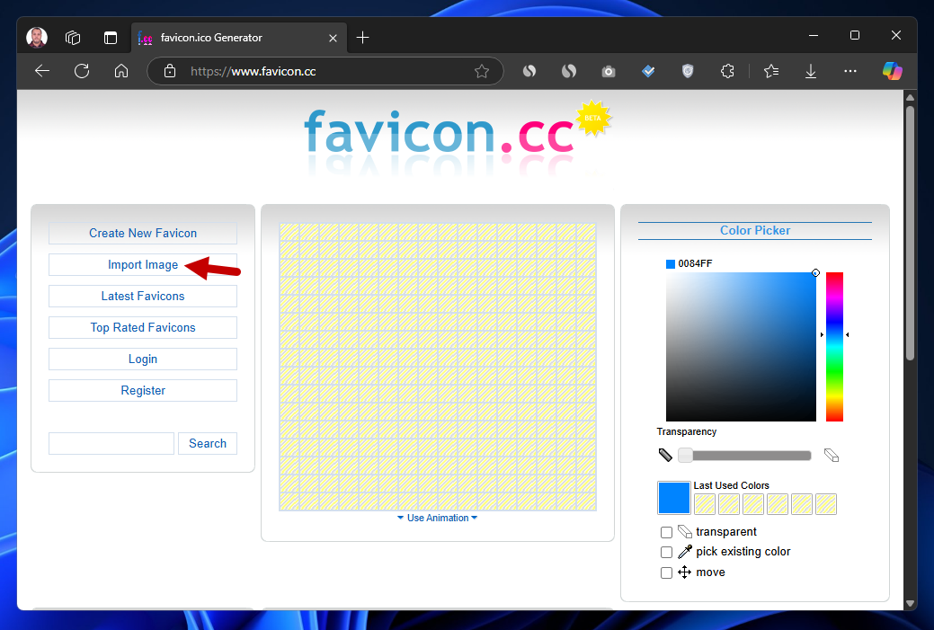Image resolution: width=934 pixels, height=630 pixels.
Task: Expand the Use Animation section
Action: 437,518
